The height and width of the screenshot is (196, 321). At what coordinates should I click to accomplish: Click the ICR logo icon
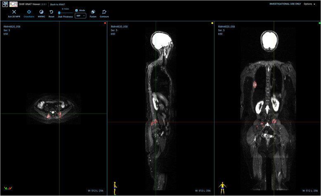pyautogui.click(x=13, y=4)
